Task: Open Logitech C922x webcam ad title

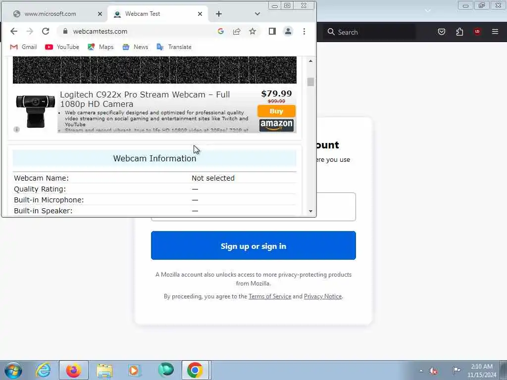Action: 145,99
